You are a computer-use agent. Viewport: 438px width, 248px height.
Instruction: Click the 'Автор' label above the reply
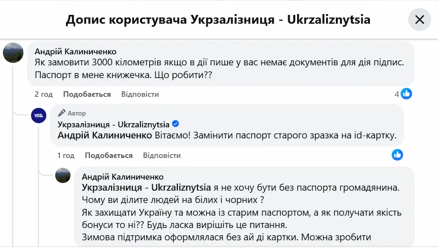pyautogui.click(x=77, y=113)
